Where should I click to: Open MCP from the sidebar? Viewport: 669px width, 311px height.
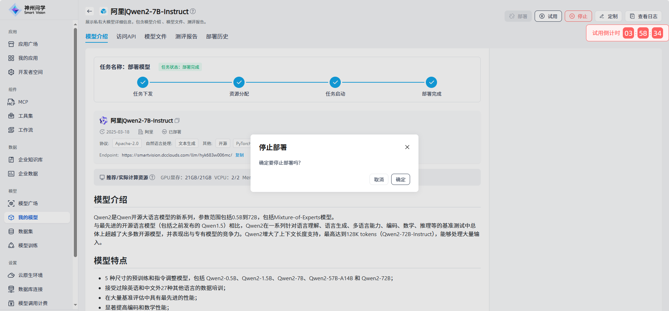[23, 102]
